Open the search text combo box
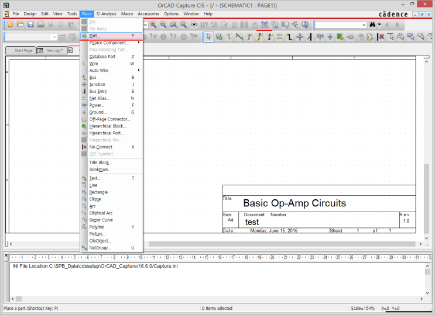The height and width of the screenshot is (315, 435). coord(341,25)
